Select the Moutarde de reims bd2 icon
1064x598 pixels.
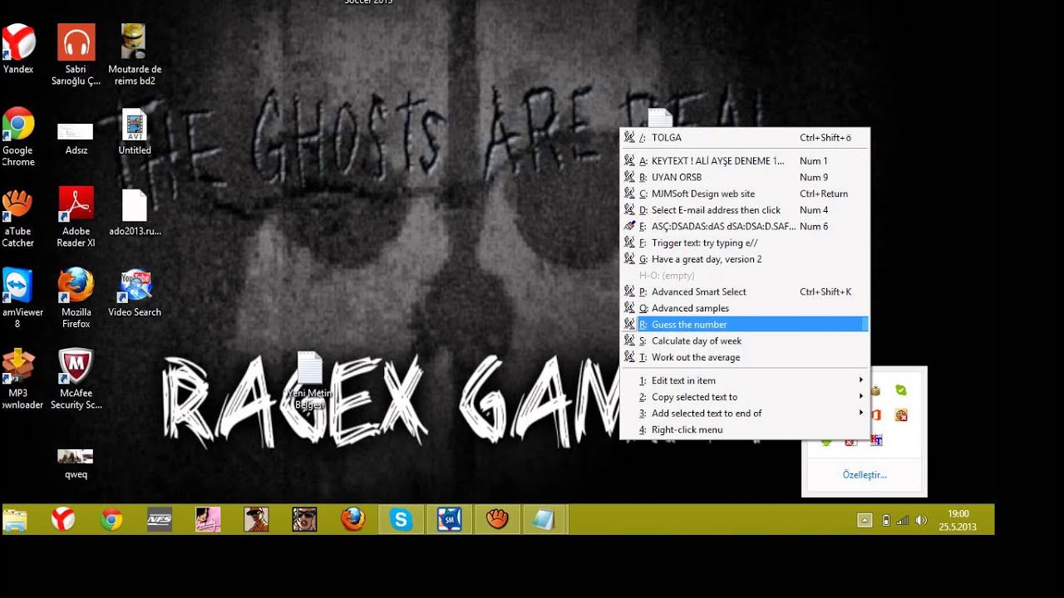coord(135,55)
